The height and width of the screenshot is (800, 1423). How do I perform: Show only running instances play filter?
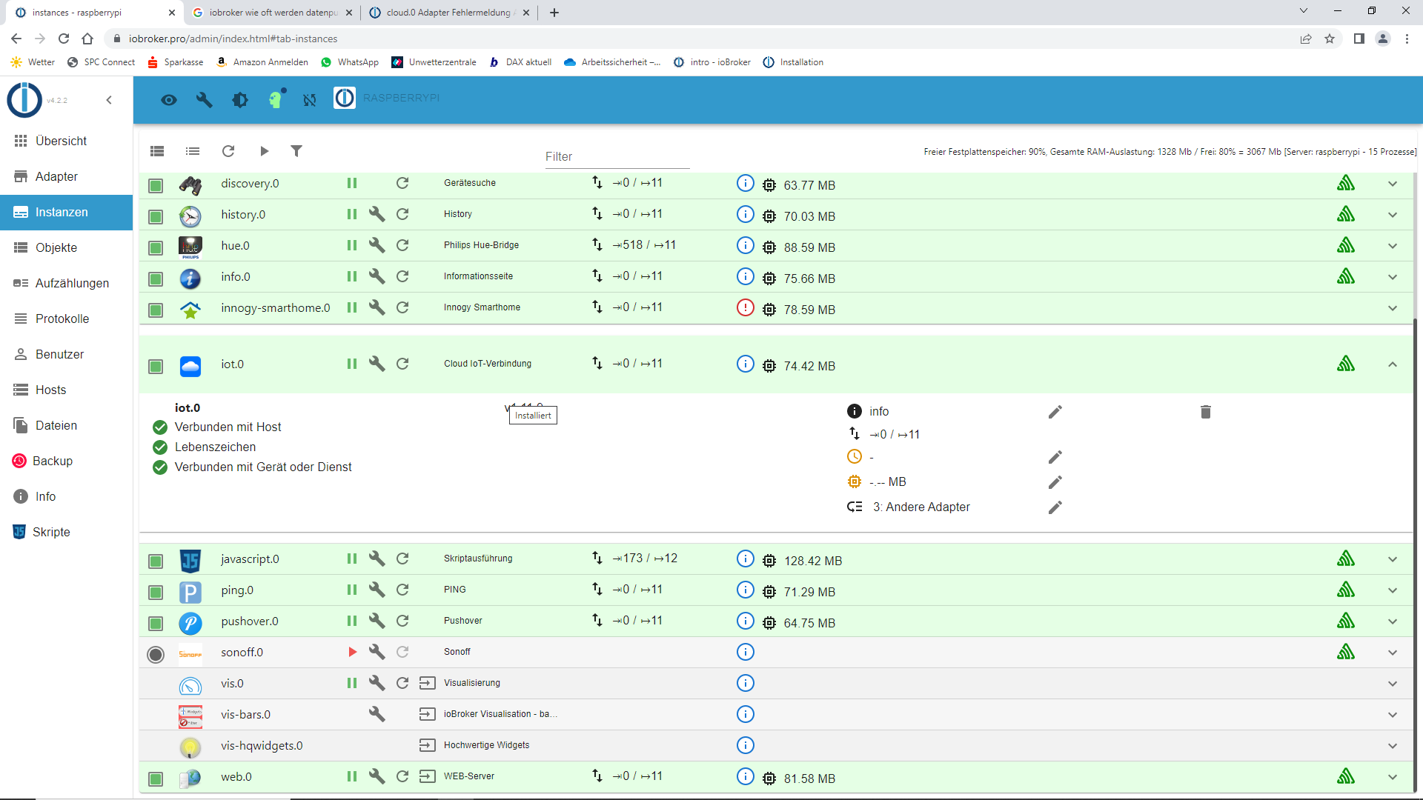(264, 151)
